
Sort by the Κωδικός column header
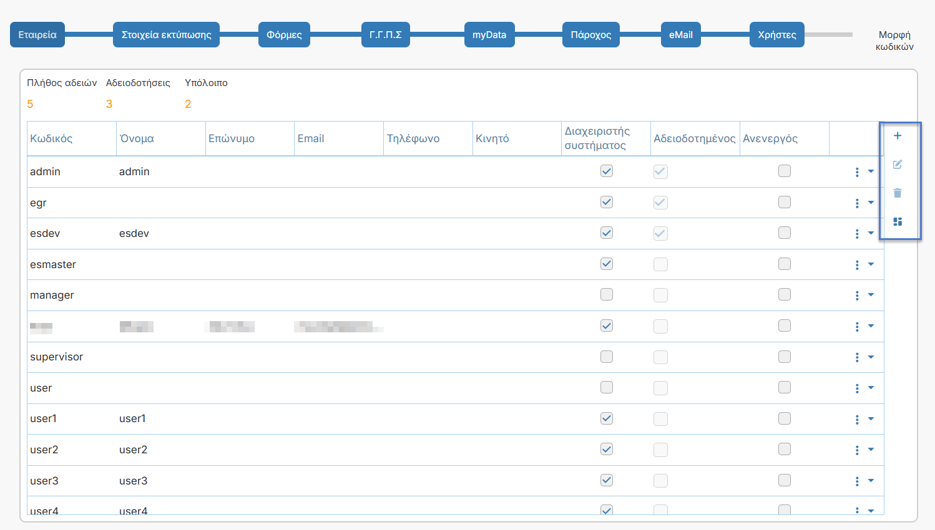[x=72, y=138]
